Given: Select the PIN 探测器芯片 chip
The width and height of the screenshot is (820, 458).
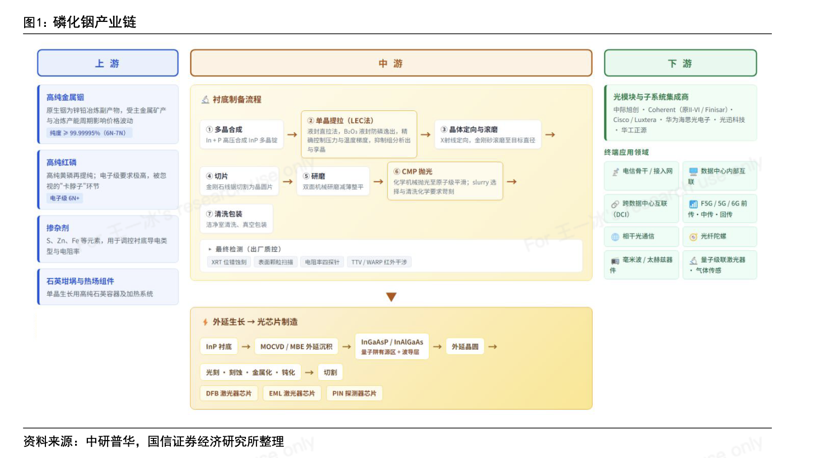Looking at the screenshot, I should (x=355, y=394).
